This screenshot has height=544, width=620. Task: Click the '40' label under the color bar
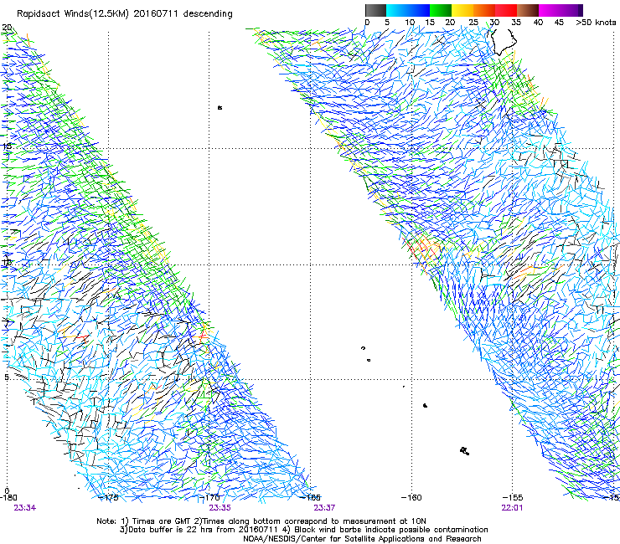coord(538,23)
